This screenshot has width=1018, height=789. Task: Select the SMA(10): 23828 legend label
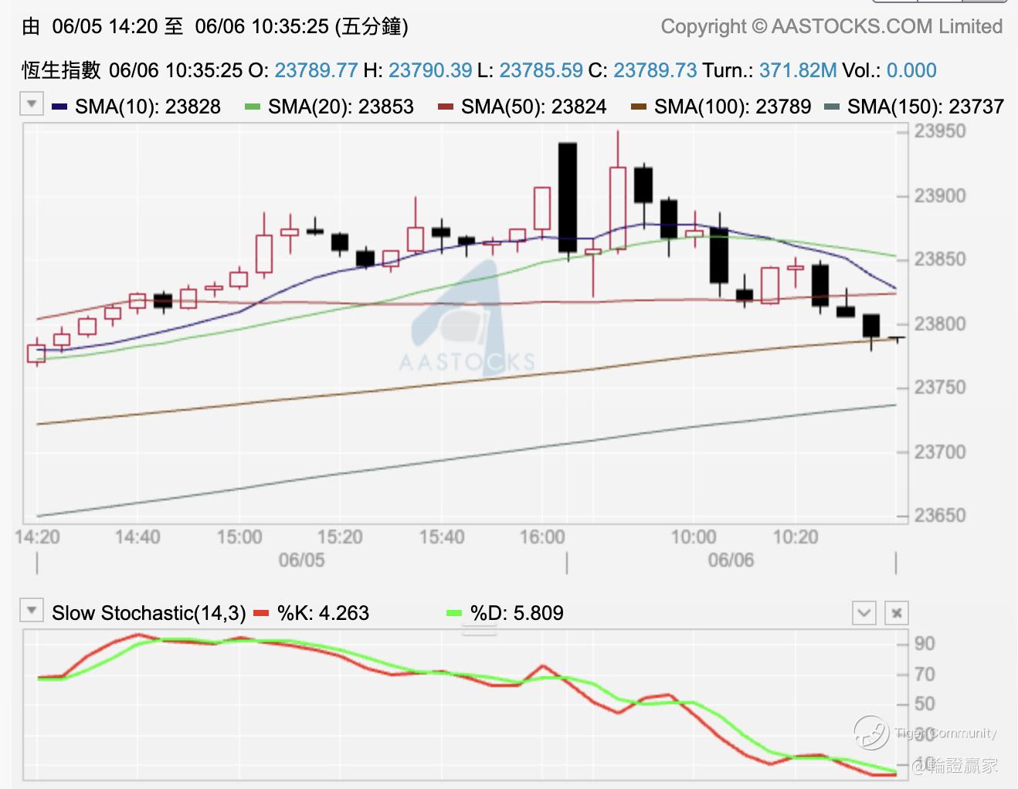coord(148,107)
